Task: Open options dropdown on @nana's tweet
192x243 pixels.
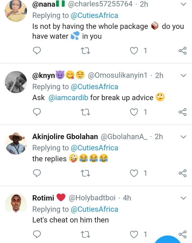Action: [x=183, y=4]
